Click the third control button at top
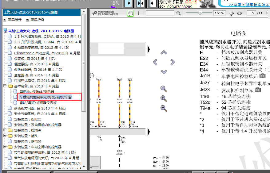This screenshot has width=270, height=173. [x=153, y=3]
